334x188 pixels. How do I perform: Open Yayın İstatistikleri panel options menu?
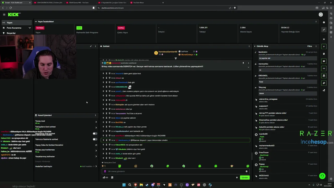pyautogui.click(x=316, y=22)
